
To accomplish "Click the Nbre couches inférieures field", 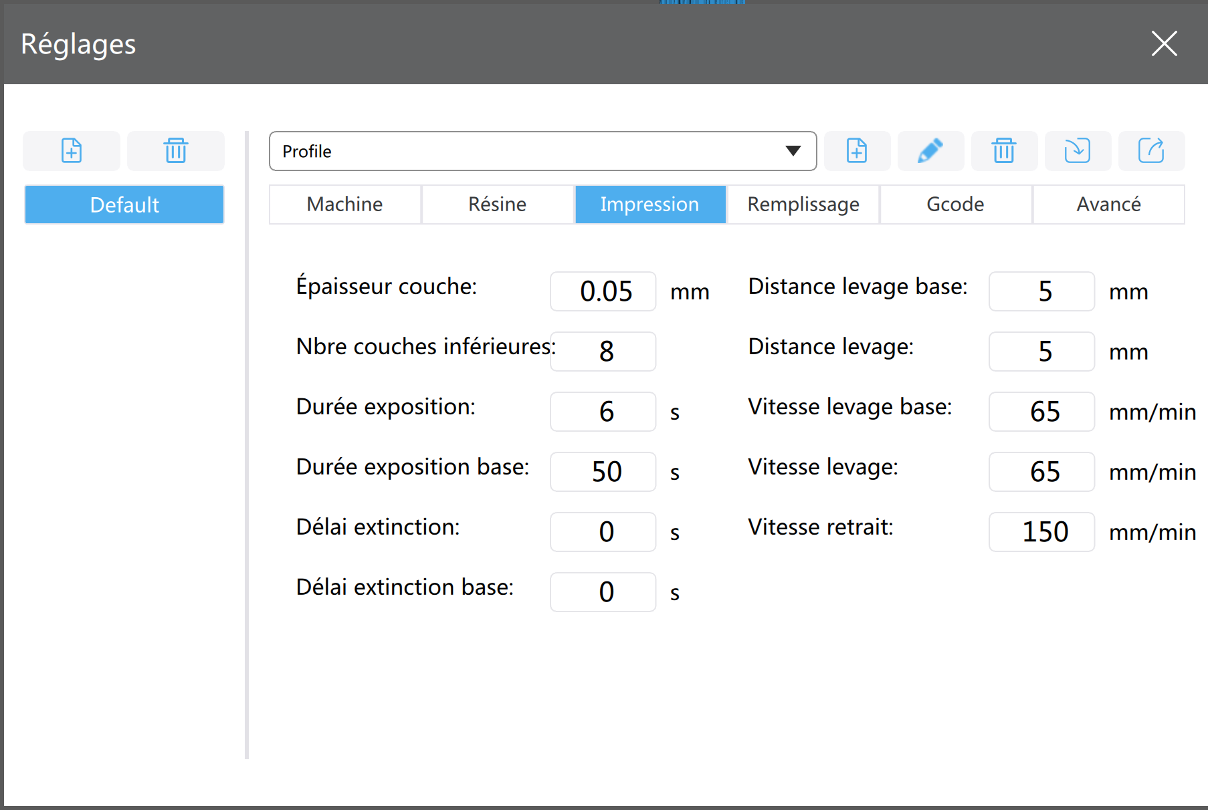I will 603,352.
